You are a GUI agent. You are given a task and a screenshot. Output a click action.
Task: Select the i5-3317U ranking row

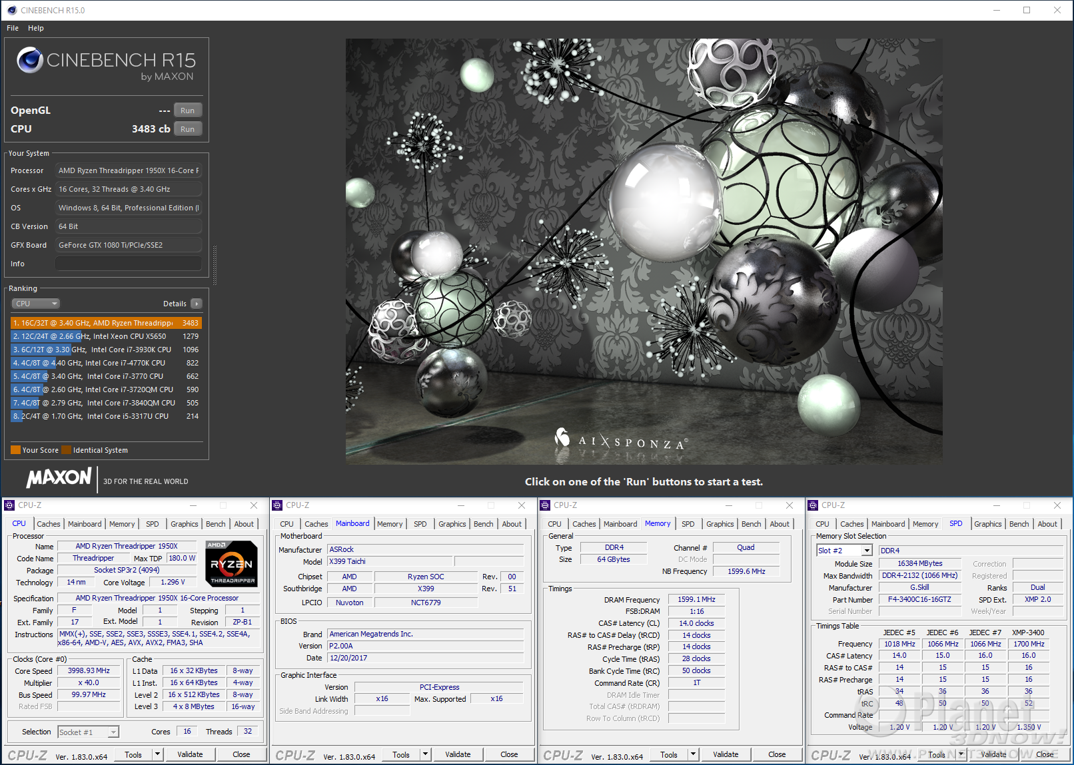pos(106,416)
